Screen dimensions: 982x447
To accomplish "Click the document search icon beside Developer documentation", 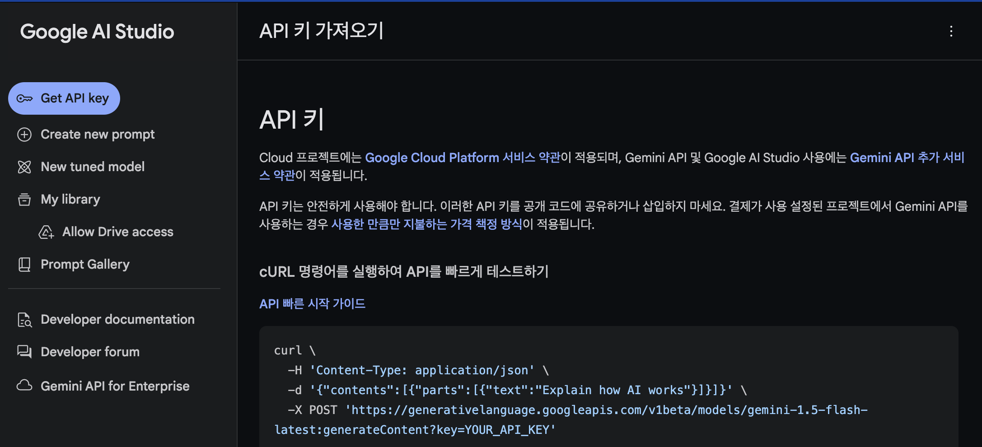I will click(x=24, y=320).
